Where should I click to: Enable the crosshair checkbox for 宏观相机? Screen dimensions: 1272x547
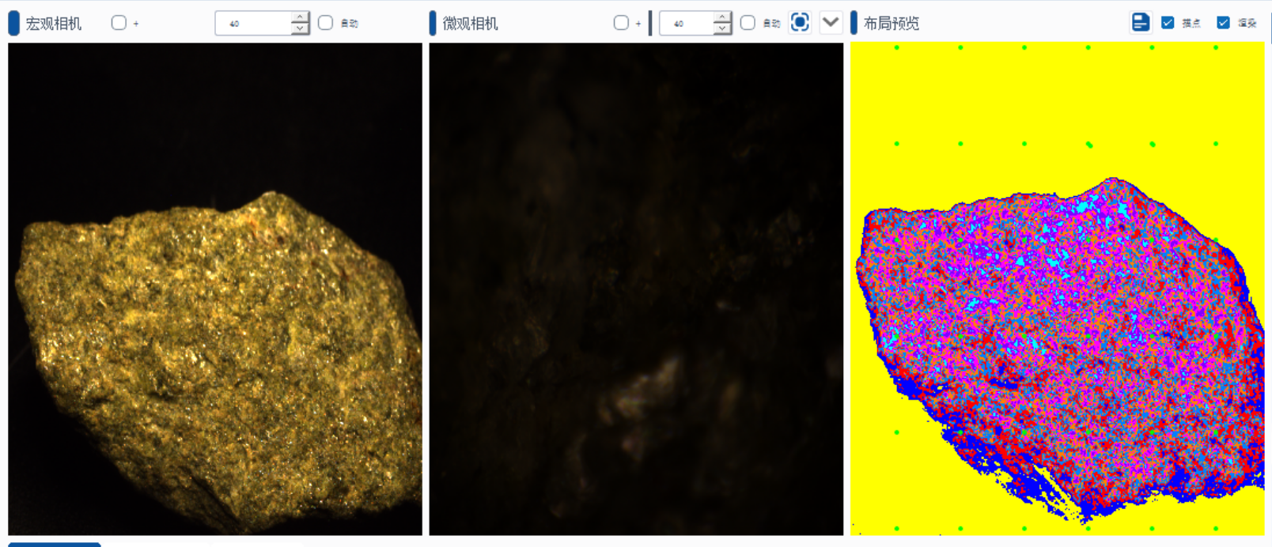[x=119, y=23]
